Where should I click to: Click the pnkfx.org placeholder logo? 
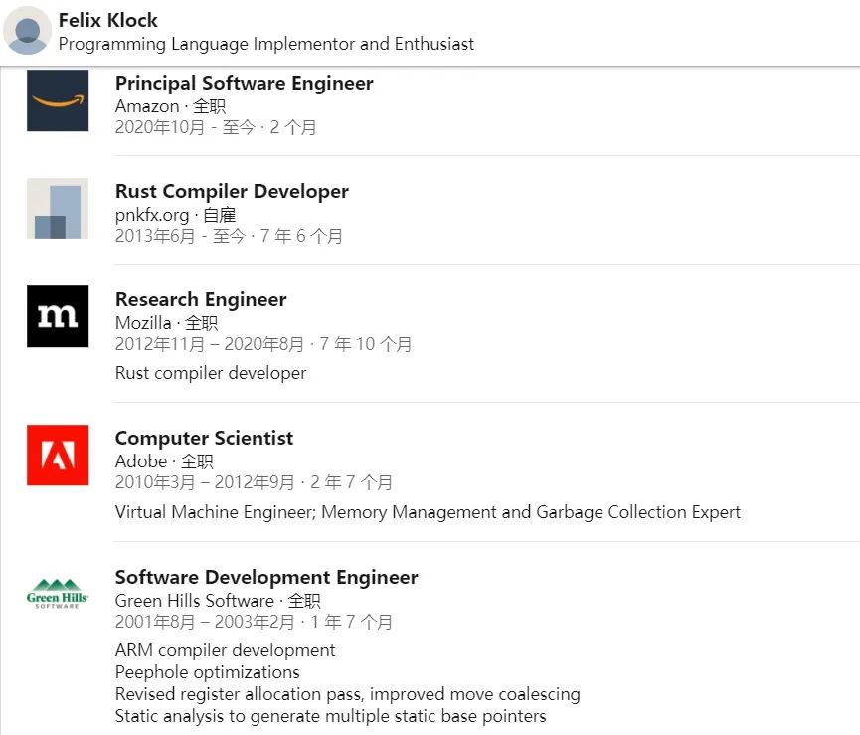[x=58, y=209]
